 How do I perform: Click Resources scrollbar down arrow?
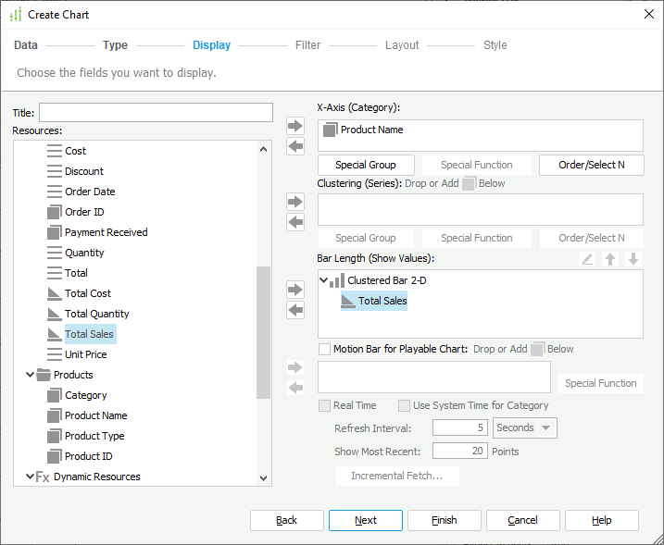point(263,478)
